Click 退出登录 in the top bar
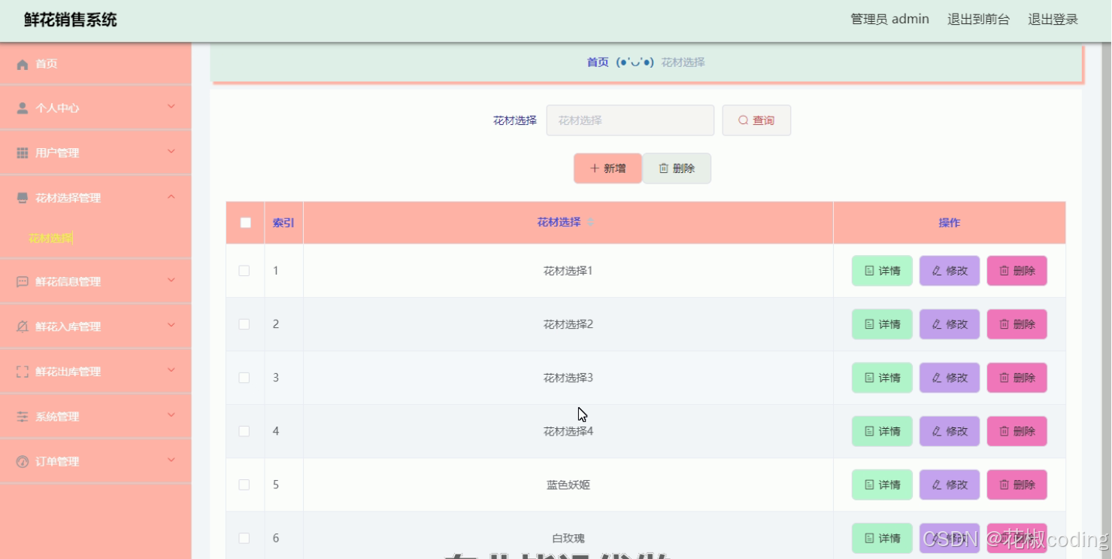The image size is (1112, 559). tap(1053, 20)
